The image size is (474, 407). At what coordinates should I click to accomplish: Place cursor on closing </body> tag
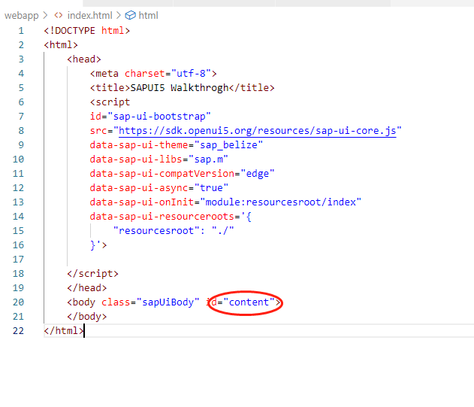(87, 317)
